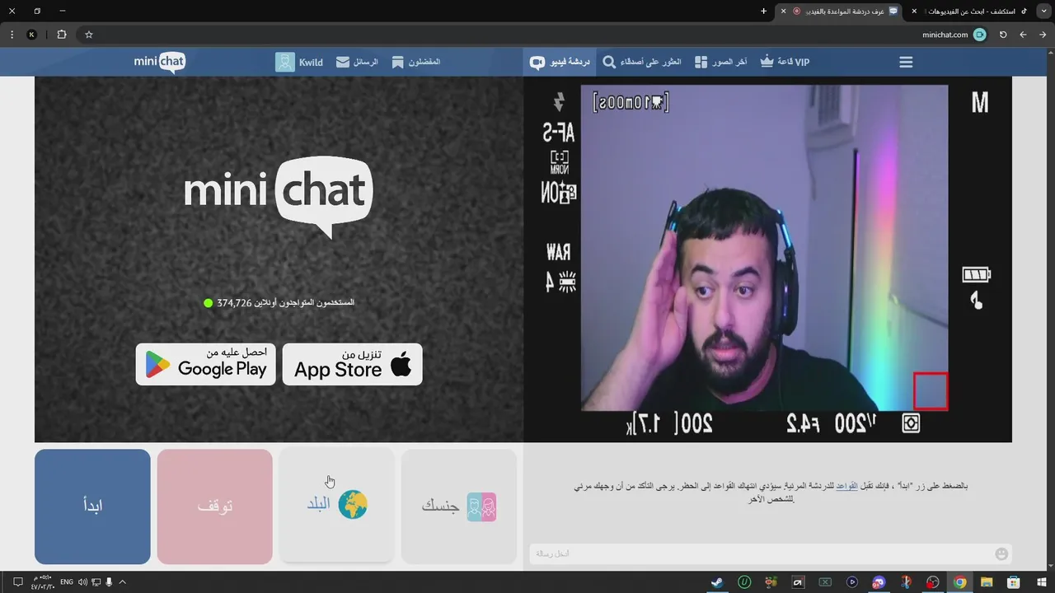This screenshot has height=593, width=1055.
Task: Click the microphone tray icon
Action: [109, 582]
